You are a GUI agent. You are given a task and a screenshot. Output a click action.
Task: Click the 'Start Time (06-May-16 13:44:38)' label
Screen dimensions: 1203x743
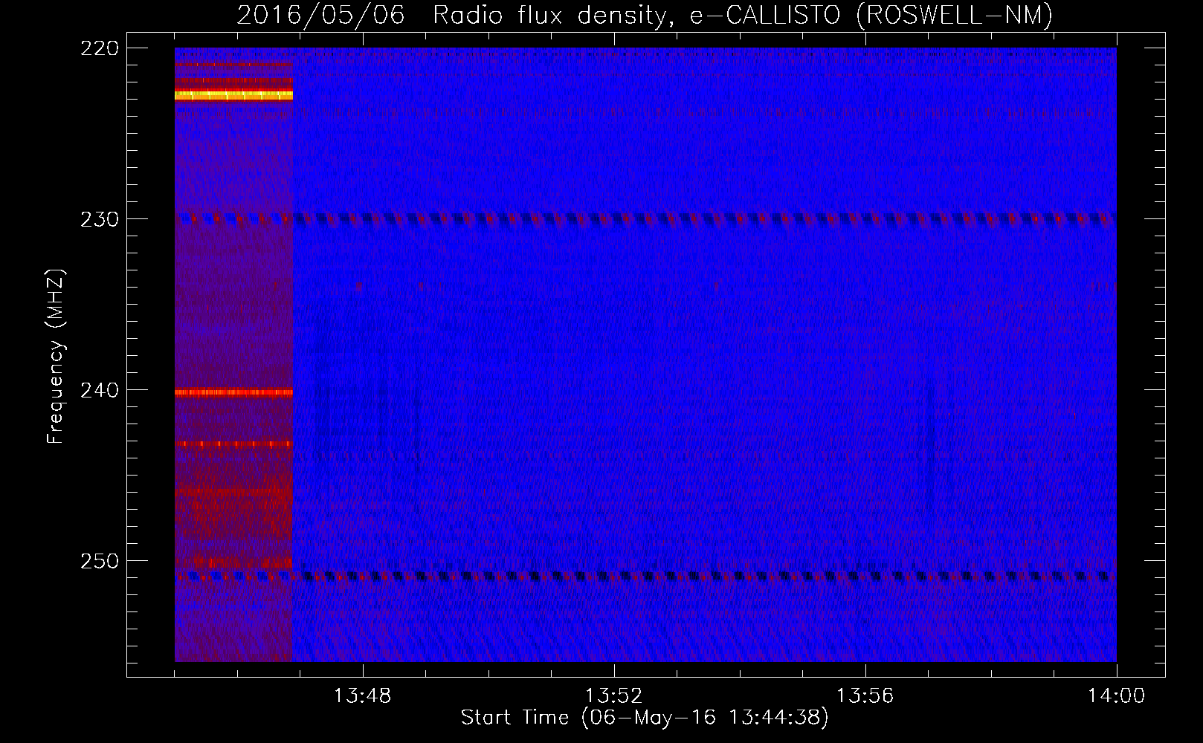pyautogui.click(x=644, y=718)
